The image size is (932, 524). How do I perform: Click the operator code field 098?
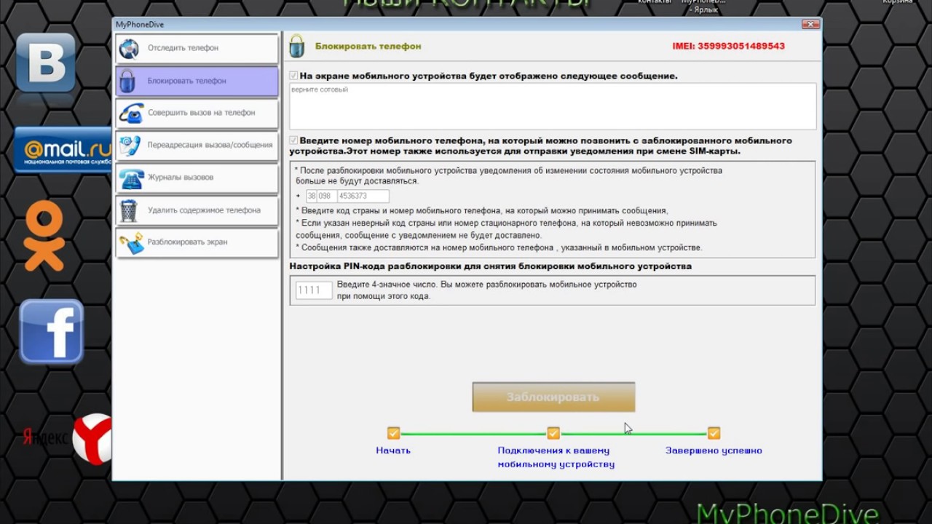tap(325, 196)
